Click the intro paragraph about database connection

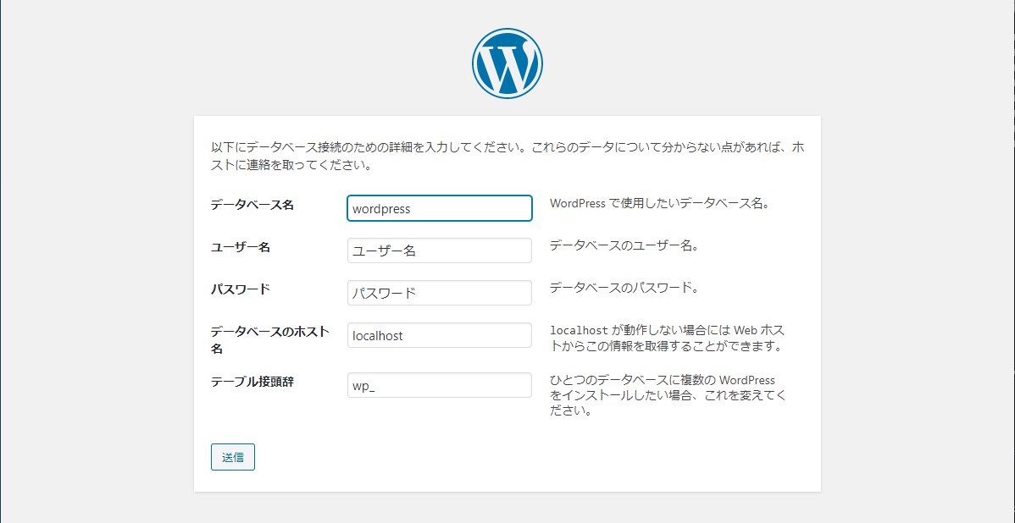tap(508, 156)
